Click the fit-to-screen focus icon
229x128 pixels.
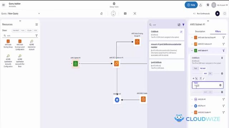point(135,14)
